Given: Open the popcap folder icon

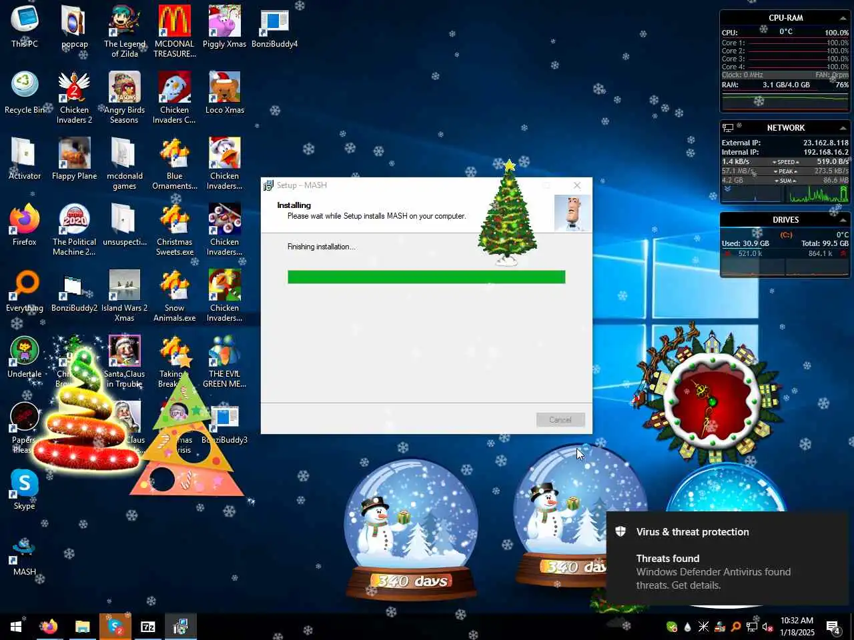Looking at the screenshot, I should click(74, 27).
